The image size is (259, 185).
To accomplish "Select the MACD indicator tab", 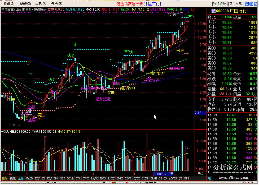I will click(x=30, y=178).
